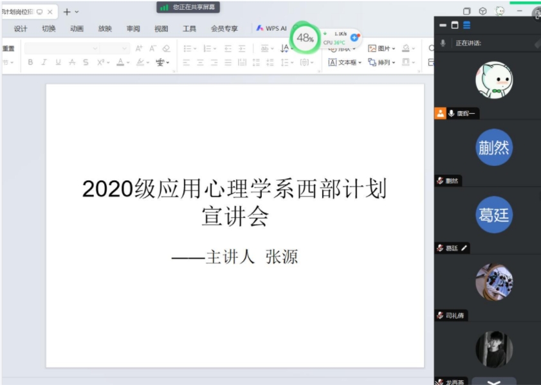Open the 排列 arrange dropdown

381,62
